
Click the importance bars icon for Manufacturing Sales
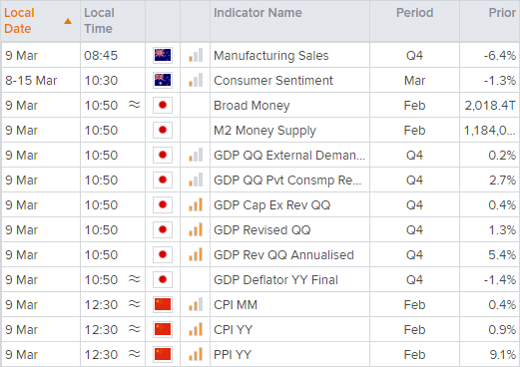[196, 55]
